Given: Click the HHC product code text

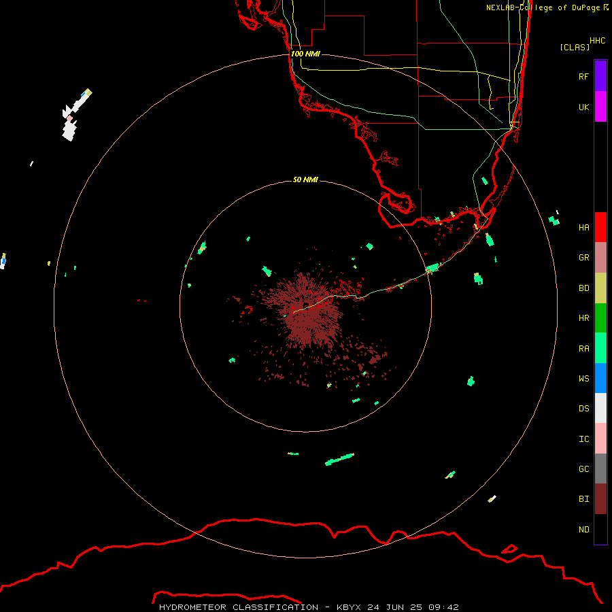Looking at the screenshot, I should coord(597,41).
